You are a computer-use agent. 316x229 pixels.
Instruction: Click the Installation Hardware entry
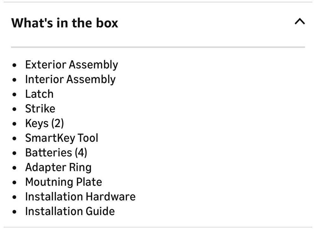pyautogui.click(x=80, y=197)
